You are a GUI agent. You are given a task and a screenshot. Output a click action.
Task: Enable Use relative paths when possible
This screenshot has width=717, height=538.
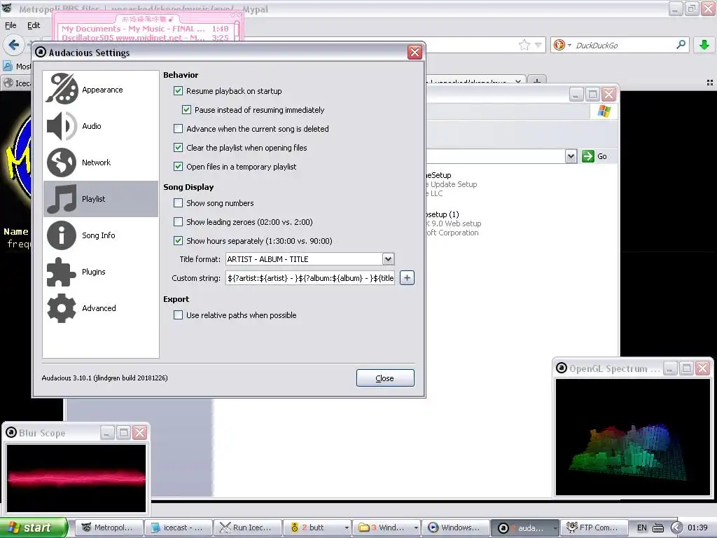179,315
